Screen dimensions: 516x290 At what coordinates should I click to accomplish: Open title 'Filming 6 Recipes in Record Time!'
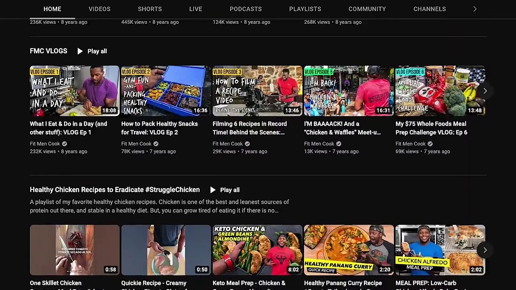click(250, 128)
